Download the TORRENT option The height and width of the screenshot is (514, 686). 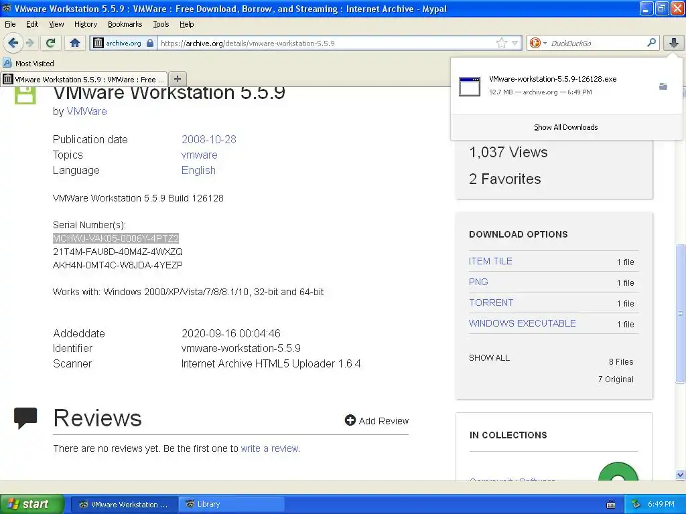click(x=491, y=303)
